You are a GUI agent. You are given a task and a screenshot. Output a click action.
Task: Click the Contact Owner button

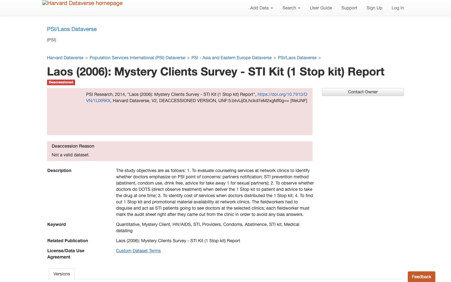(x=363, y=92)
